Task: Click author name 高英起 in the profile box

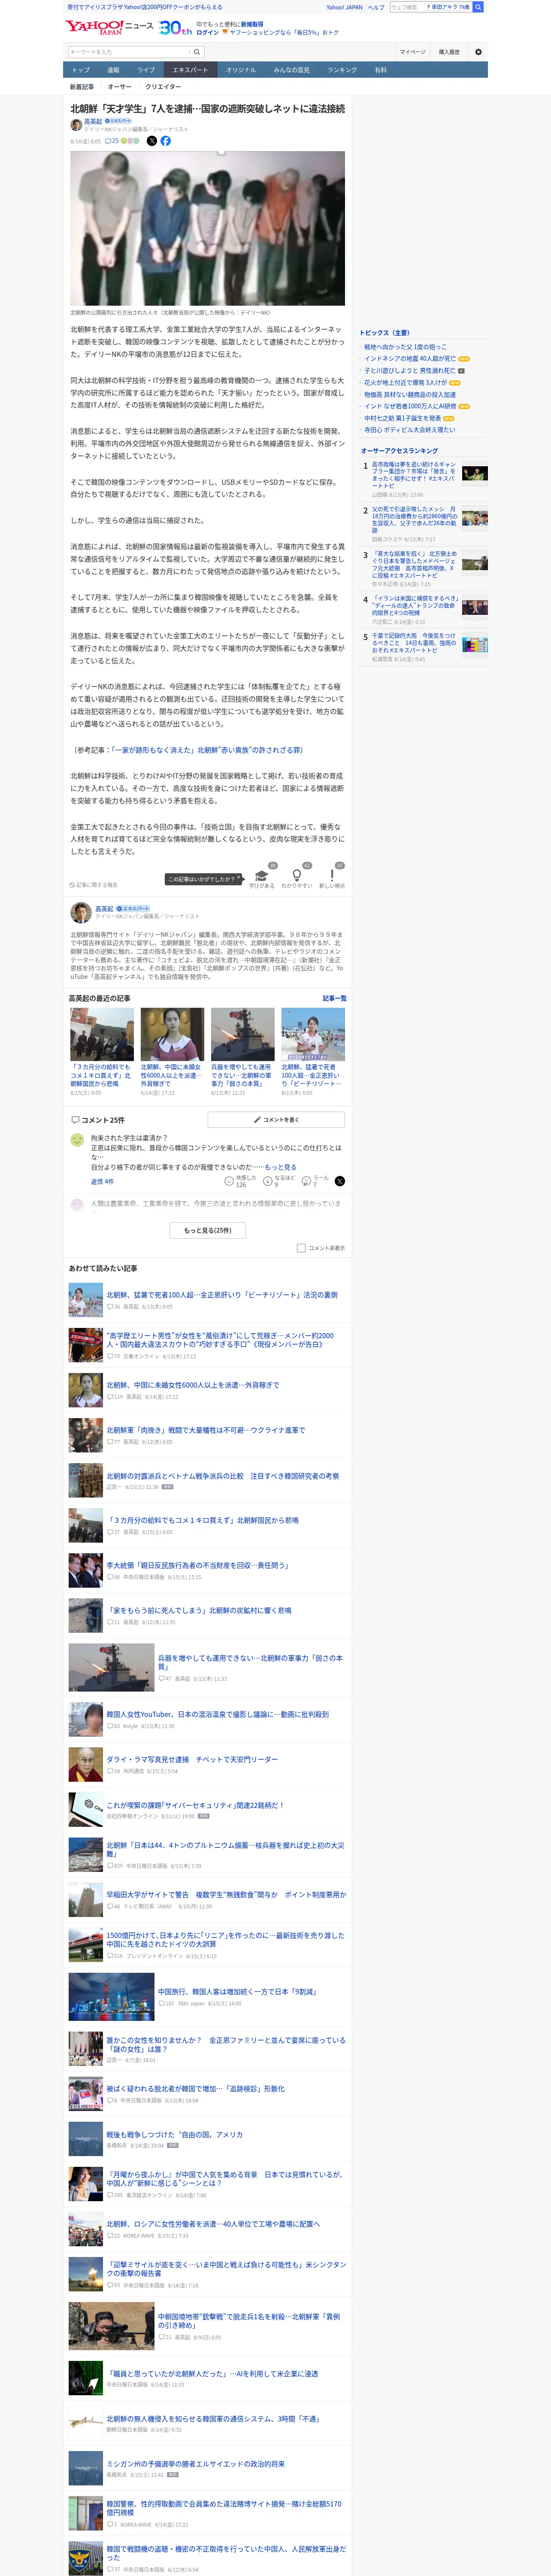Action: click(104, 909)
